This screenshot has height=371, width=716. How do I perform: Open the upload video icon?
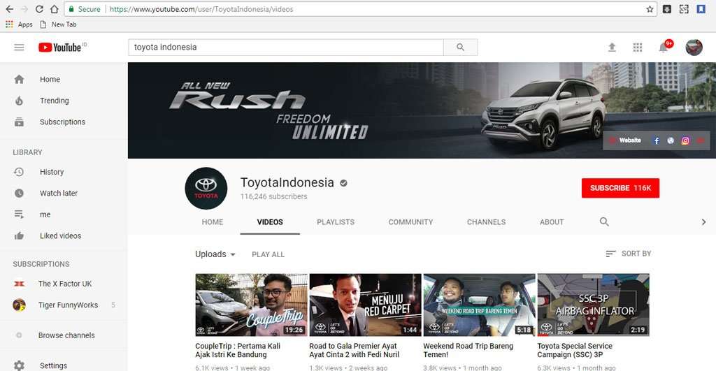click(612, 47)
